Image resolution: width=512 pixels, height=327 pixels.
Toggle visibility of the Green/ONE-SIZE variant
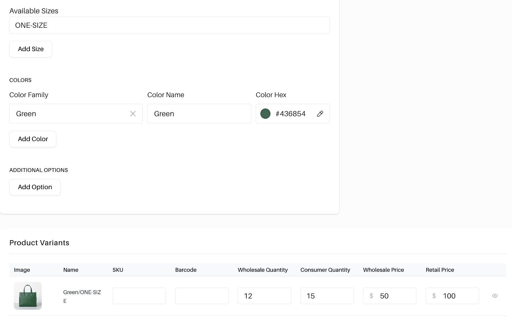click(x=495, y=296)
